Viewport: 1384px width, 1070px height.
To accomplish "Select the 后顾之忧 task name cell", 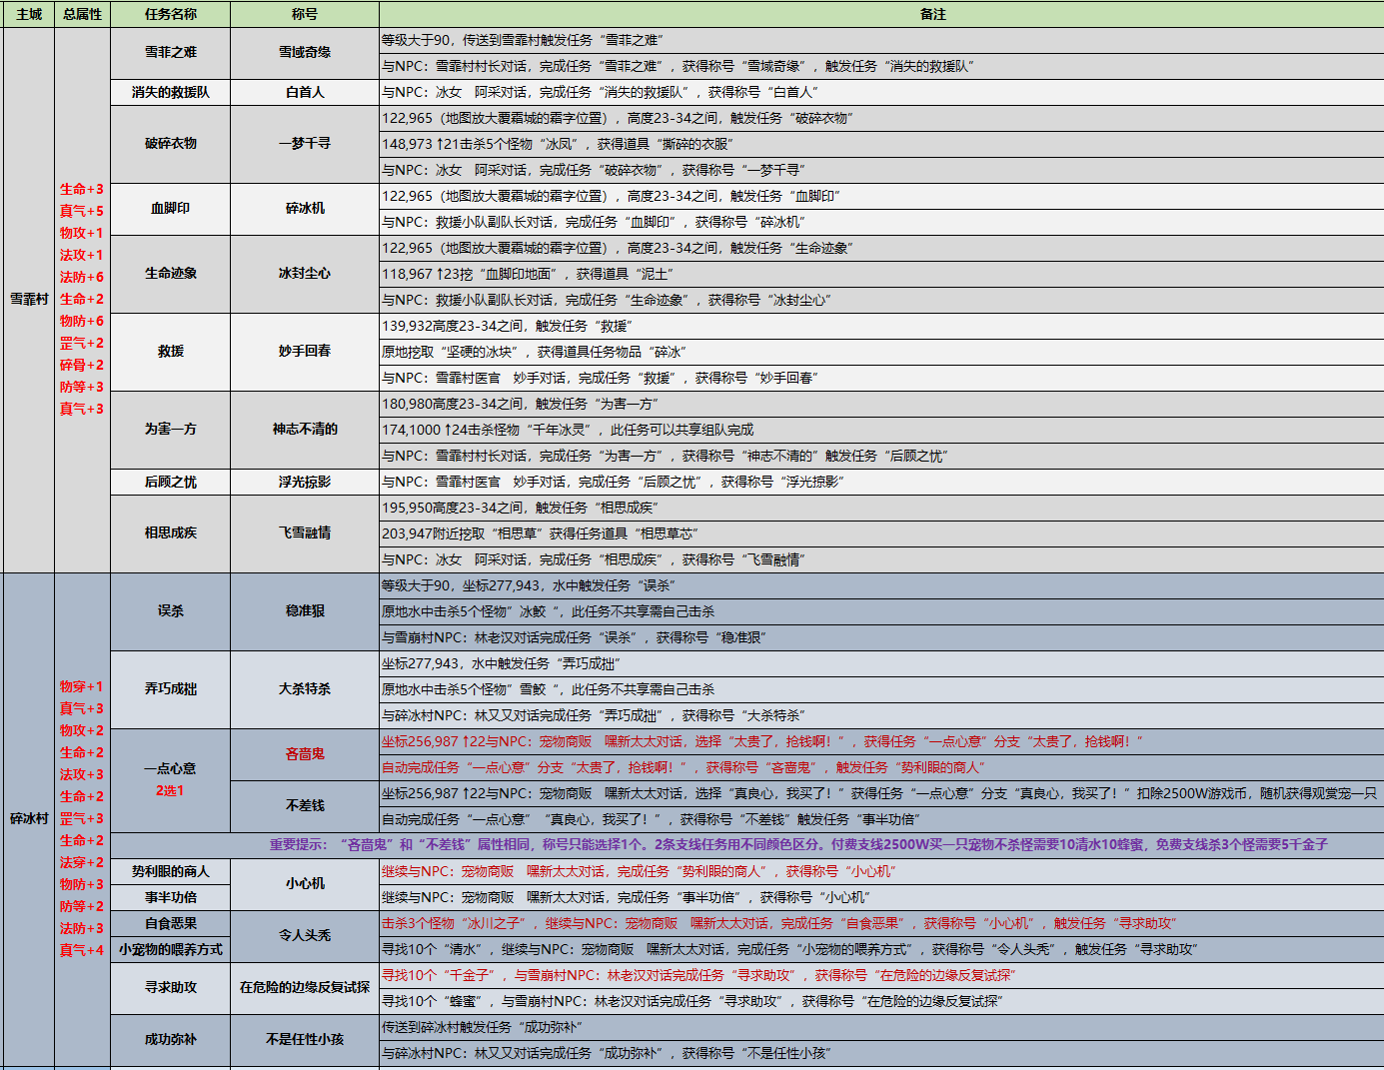I will point(171,482).
